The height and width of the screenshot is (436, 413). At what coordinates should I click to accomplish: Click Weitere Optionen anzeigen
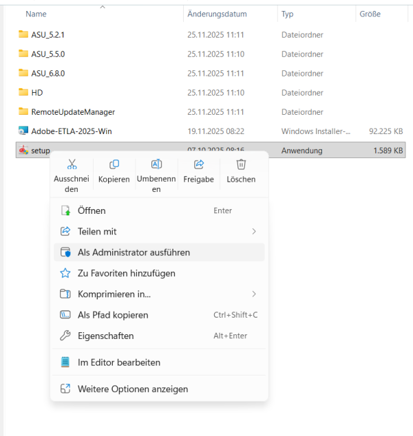click(x=132, y=389)
